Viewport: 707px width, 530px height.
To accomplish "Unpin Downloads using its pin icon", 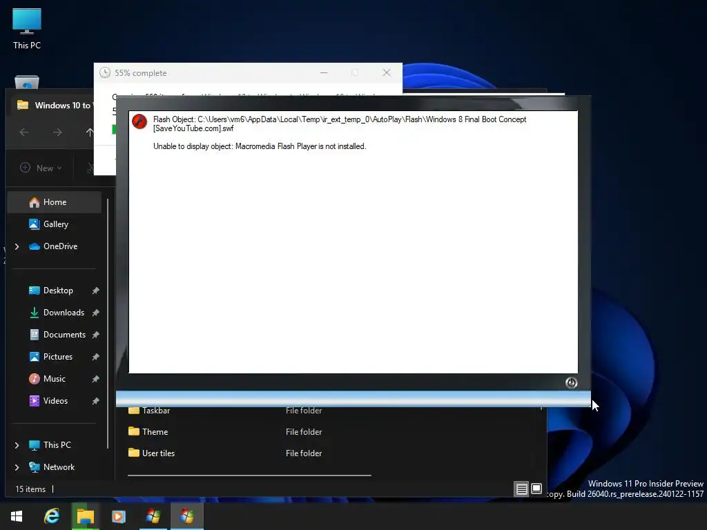I will click(x=95, y=313).
